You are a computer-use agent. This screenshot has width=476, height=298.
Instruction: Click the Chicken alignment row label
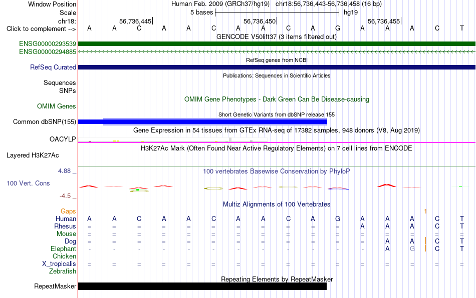[64, 256]
